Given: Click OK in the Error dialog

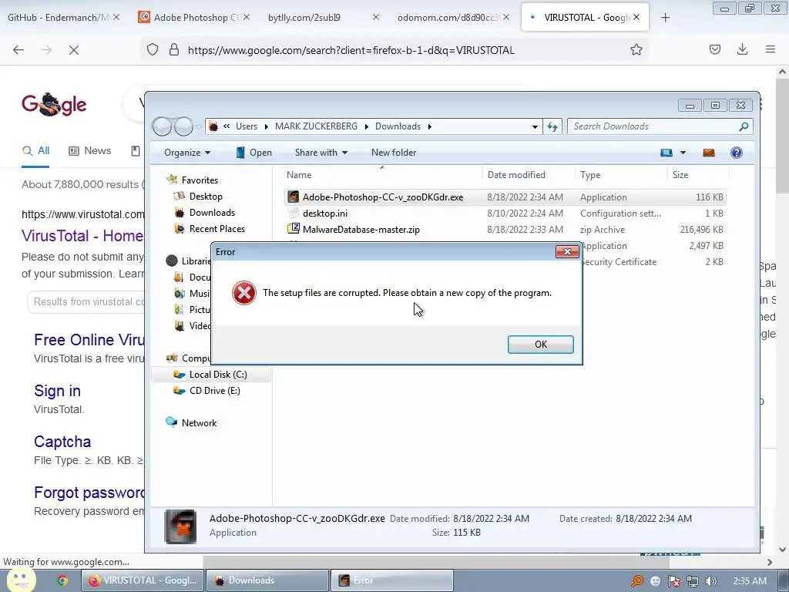Looking at the screenshot, I should [x=540, y=345].
